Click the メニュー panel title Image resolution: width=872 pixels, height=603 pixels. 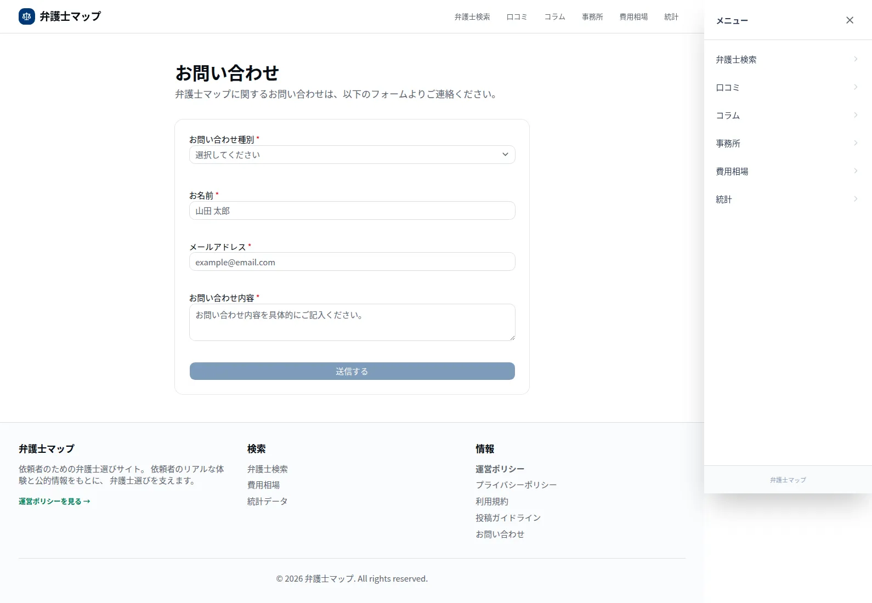click(732, 20)
